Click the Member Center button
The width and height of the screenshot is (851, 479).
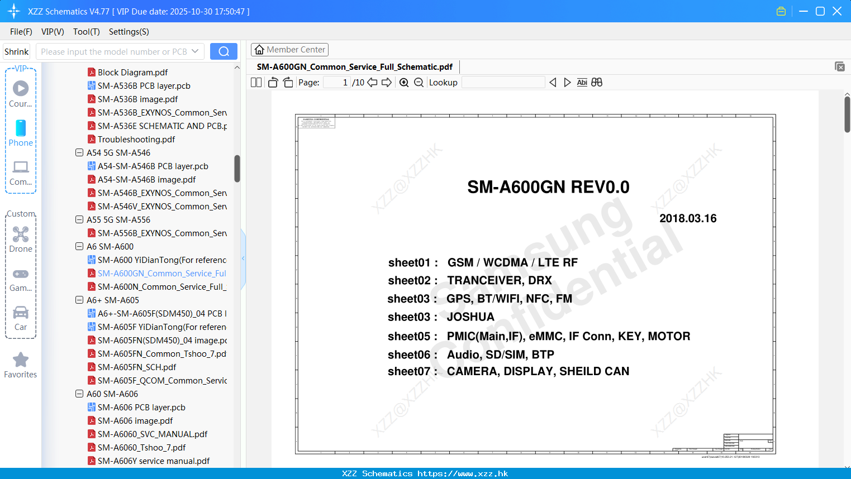pos(289,50)
